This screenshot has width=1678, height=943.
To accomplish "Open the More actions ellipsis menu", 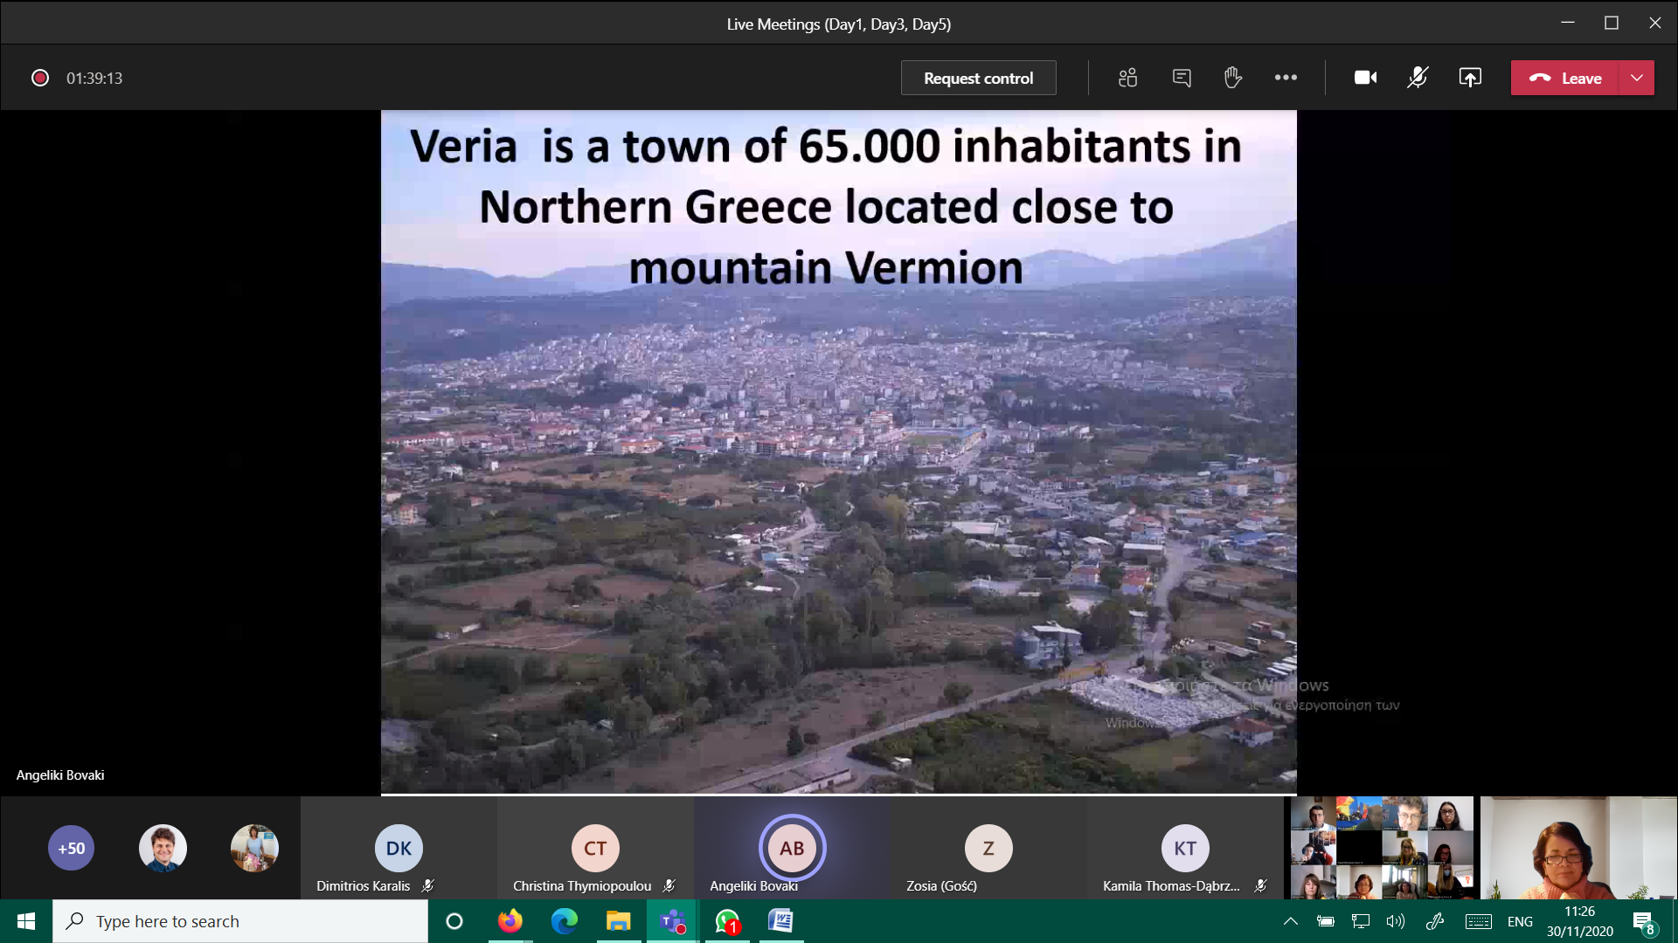I will click(1286, 78).
